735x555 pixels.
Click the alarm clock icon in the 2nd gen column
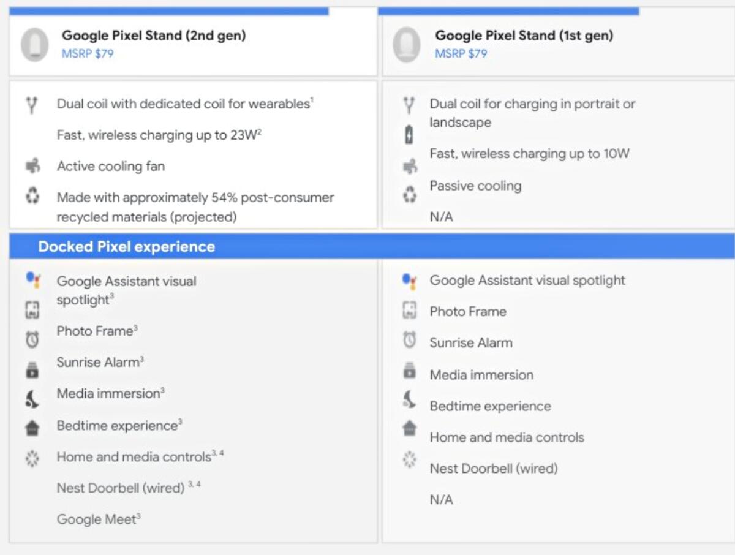32,339
